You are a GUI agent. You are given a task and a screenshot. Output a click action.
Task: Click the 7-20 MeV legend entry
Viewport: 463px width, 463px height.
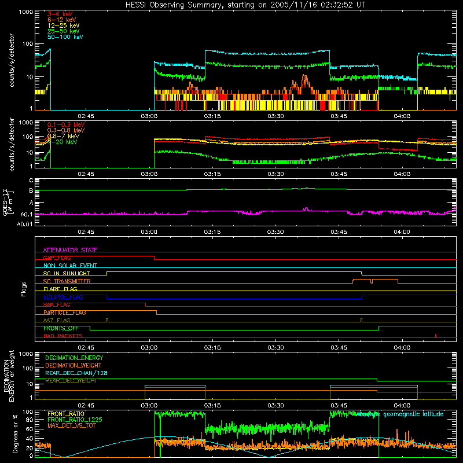click(x=64, y=142)
